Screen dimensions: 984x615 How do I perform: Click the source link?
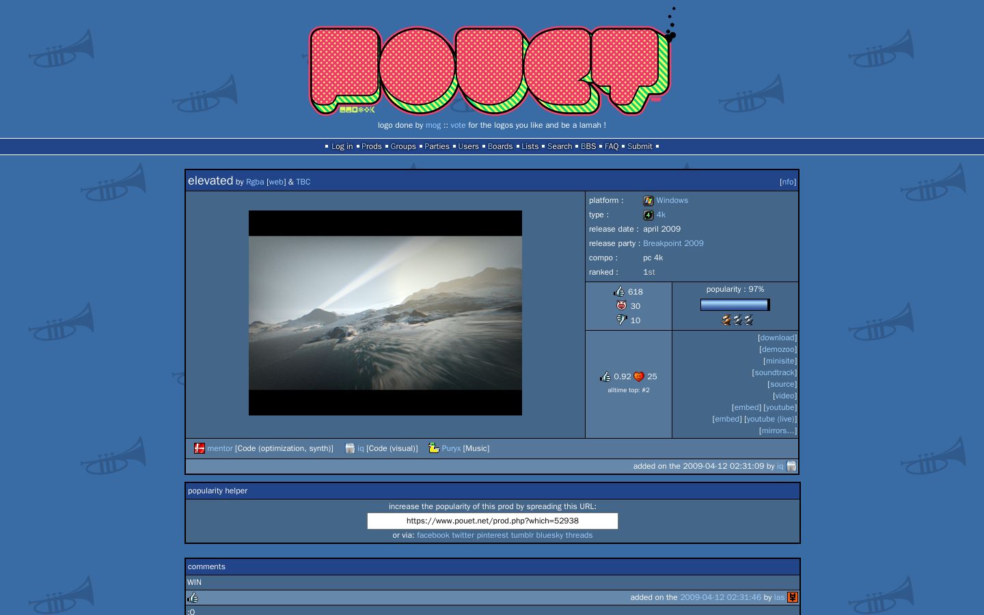[x=782, y=384]
